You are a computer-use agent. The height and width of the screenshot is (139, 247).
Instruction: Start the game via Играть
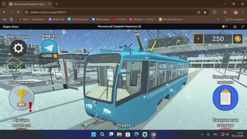point(123,125)
